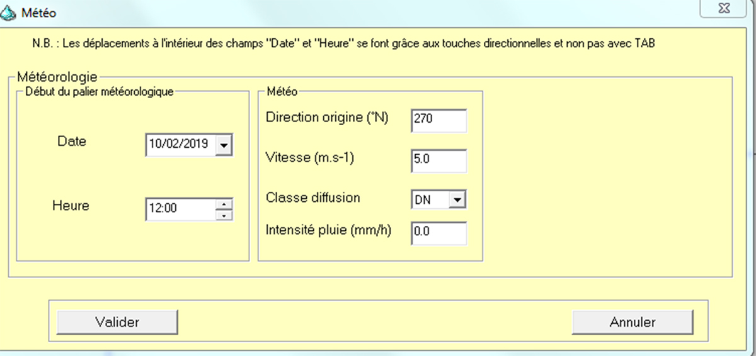
Task: Click inside the Heure field showing 12:00
Action: click(183, 209)
